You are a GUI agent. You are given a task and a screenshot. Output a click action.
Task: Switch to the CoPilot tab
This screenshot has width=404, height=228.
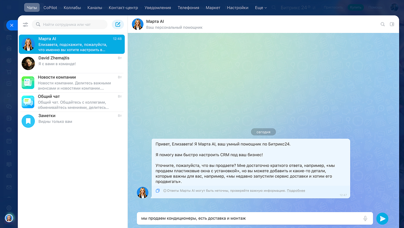(x=50, y=8)
